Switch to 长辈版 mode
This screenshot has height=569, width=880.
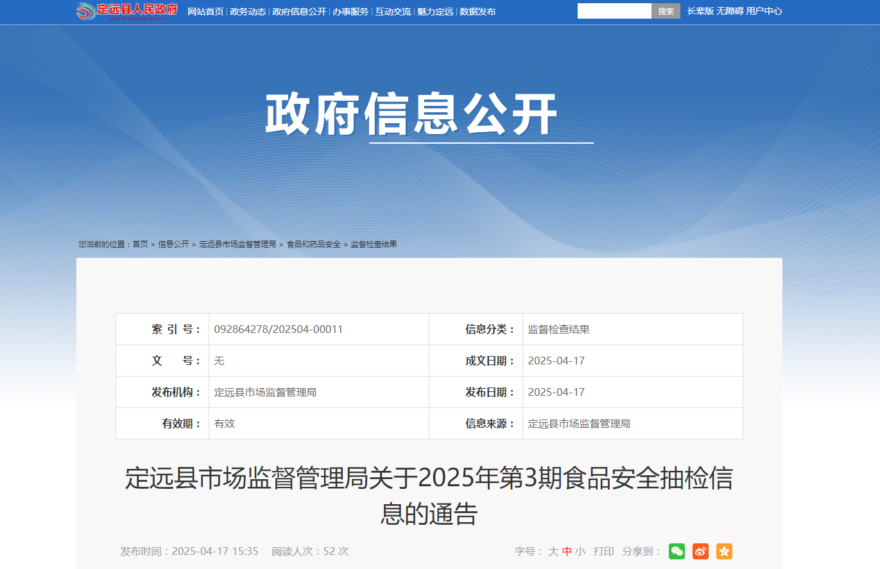[700, 11]
